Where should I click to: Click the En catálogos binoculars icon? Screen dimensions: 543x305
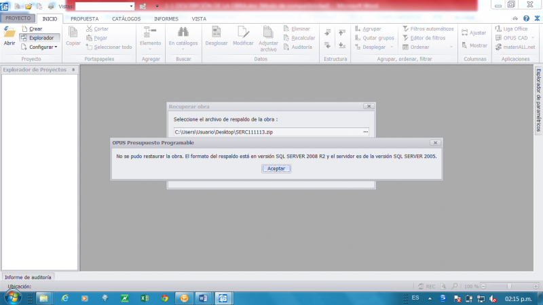click(x=183, y=33)
